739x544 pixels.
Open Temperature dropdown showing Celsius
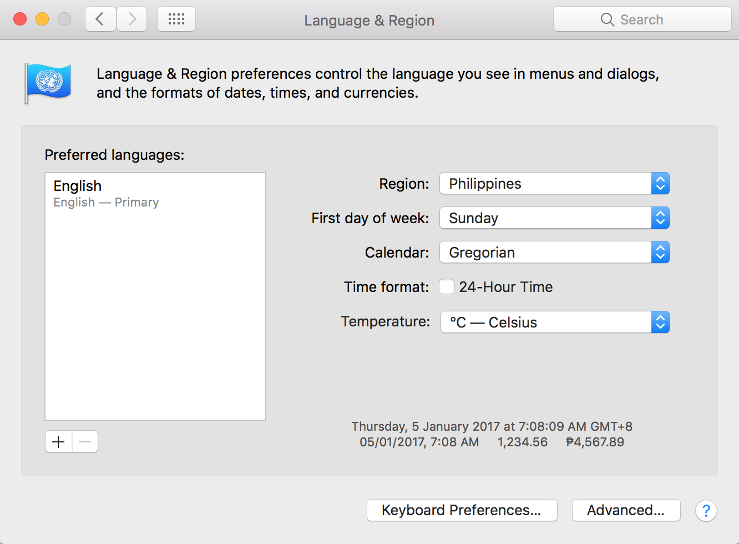(555, 322)
